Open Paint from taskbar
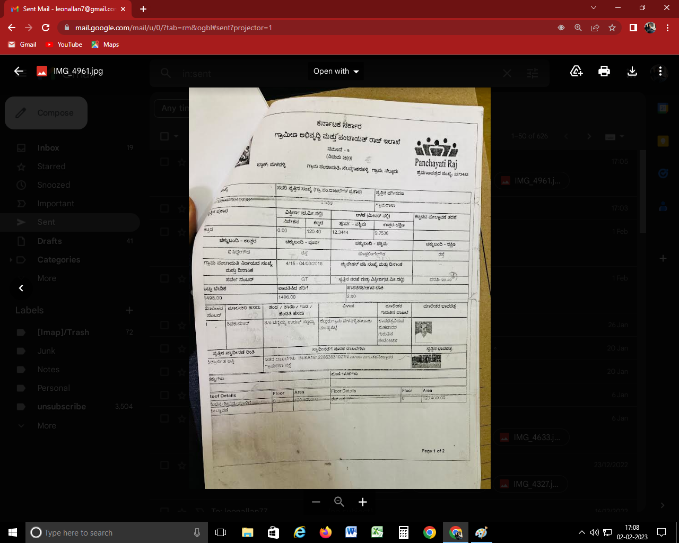Viewport: 679px width, 543px height. click(x=481, y=532)
